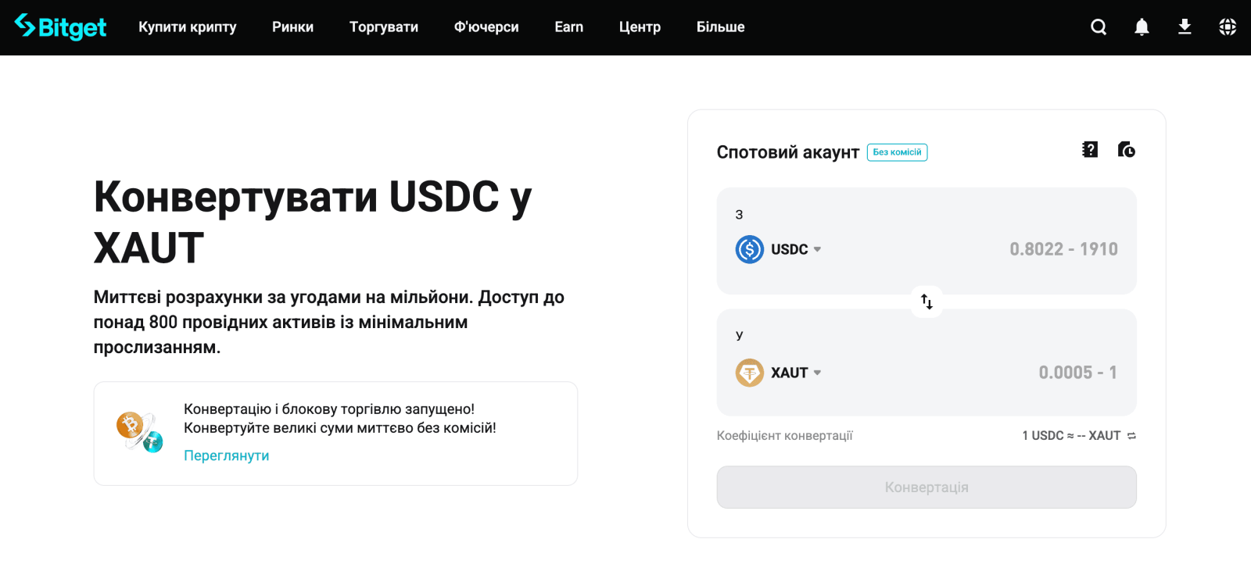1251x582 pixels.
Task: Follow the Переглянути link
Action: pyautogui.click(x=226, y=455)
